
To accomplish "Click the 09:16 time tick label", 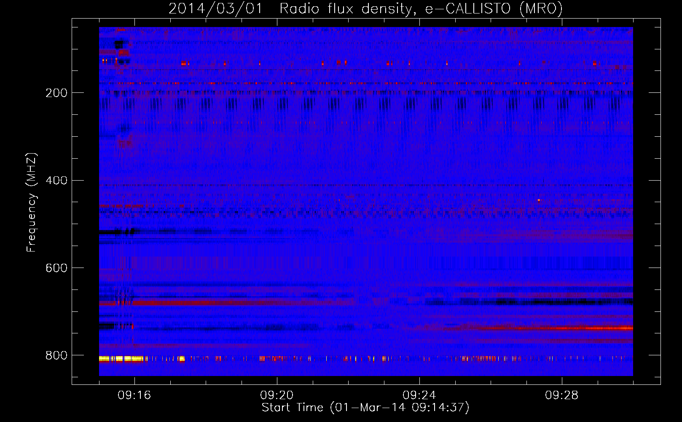I will click(x=134, y=395).
